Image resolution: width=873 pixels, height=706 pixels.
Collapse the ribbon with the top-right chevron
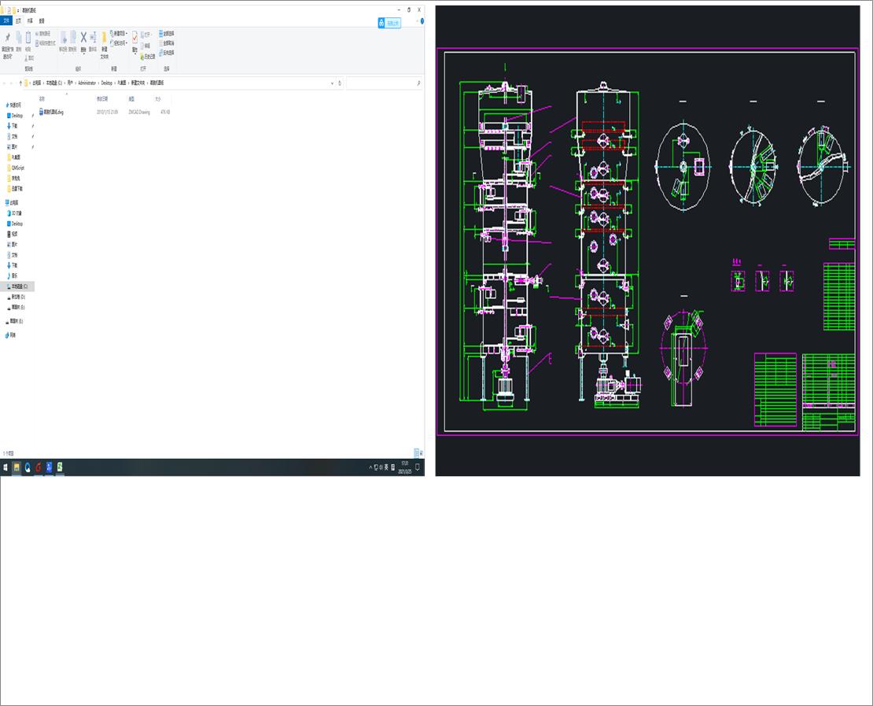pos(417,21)
